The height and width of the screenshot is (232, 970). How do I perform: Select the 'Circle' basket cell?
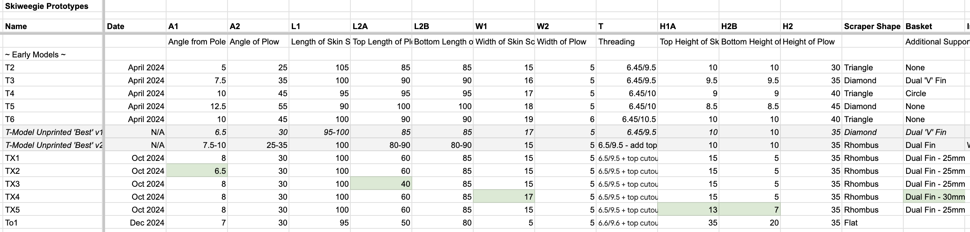(x=915, y=93)
